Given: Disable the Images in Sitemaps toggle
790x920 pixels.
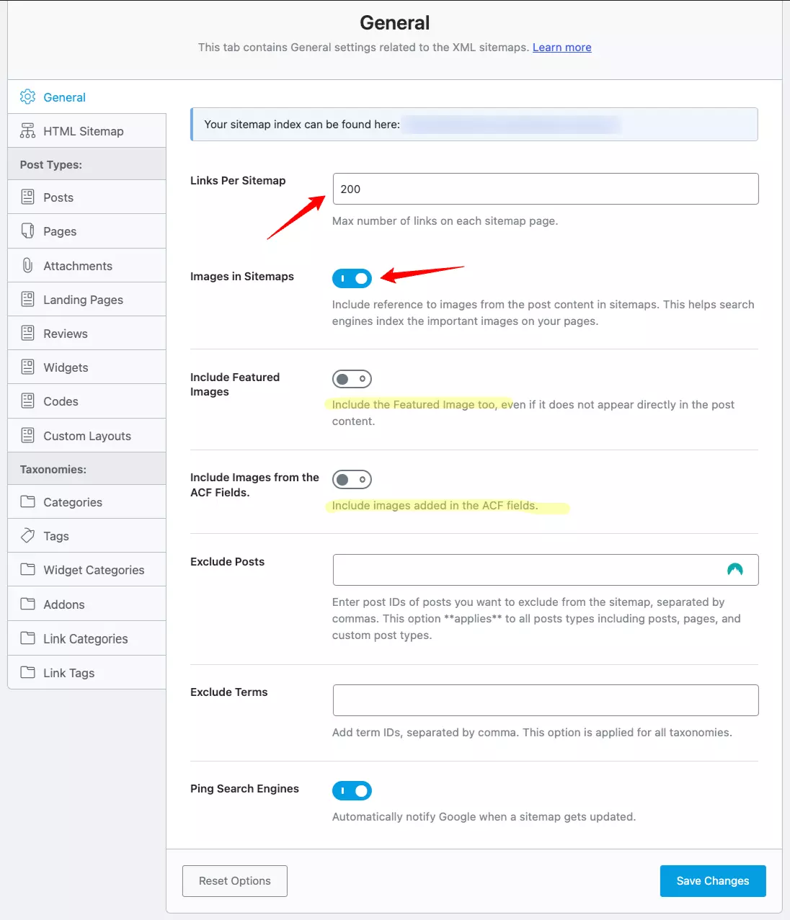Looking at the screenshot, I should (352, 278).
